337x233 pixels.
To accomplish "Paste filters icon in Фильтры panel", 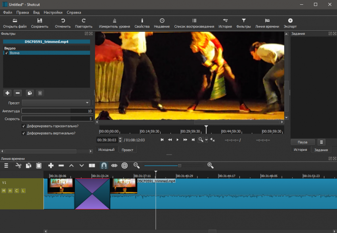I will click(x=40, y=93).
